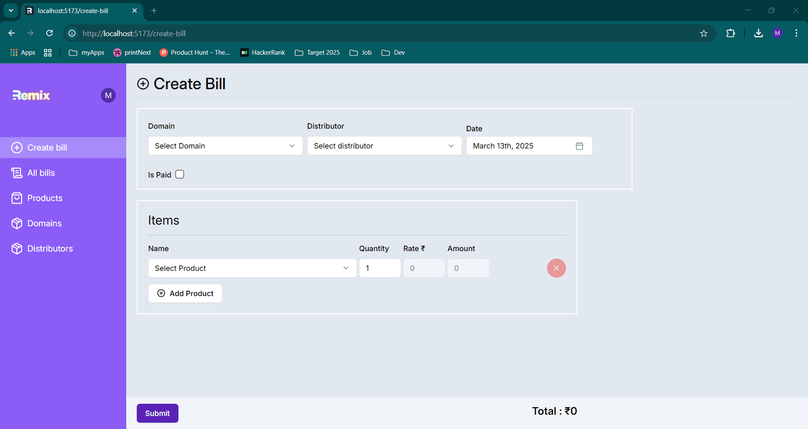Click the Add Product button
This screenshot has width=808, height=429.
(185, 294)
